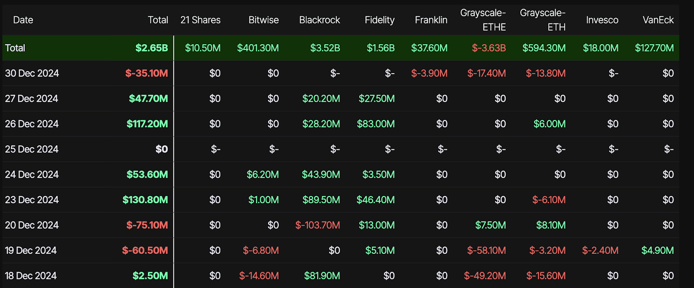Select the $46.40M Fidelity value

[x=376, y=200]
